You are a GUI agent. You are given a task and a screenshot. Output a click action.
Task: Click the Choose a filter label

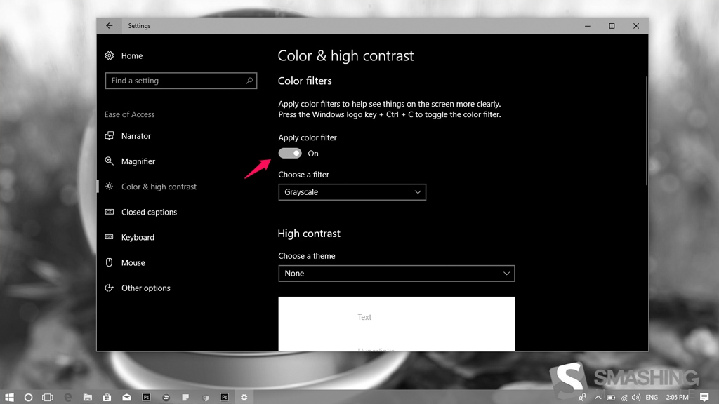[303, 175]
